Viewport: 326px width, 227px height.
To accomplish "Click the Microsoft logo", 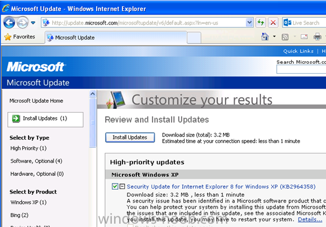I will 36,67.
